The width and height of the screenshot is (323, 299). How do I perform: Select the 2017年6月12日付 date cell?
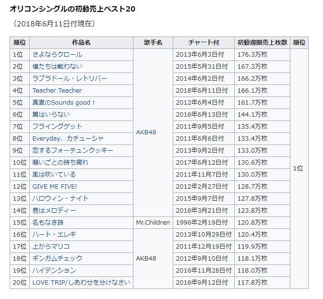coord(203,162)
